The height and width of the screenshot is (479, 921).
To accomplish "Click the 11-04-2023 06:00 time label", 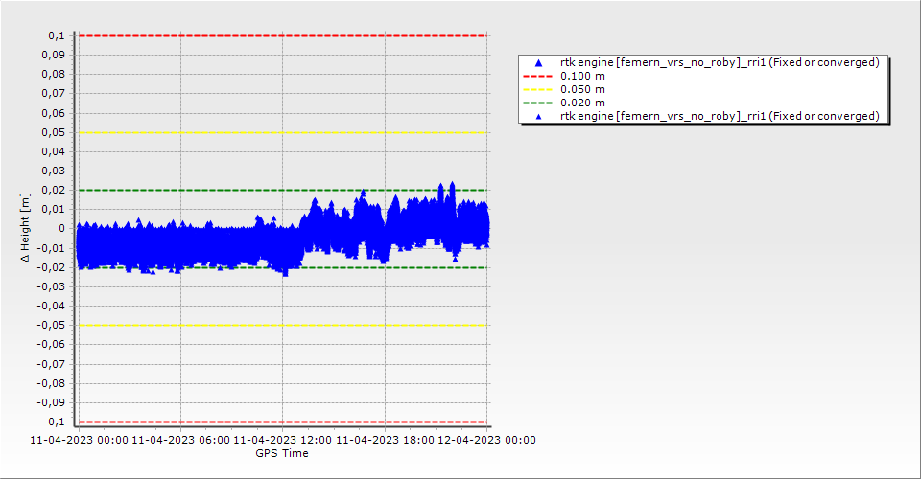I will [x=180, y=440].
